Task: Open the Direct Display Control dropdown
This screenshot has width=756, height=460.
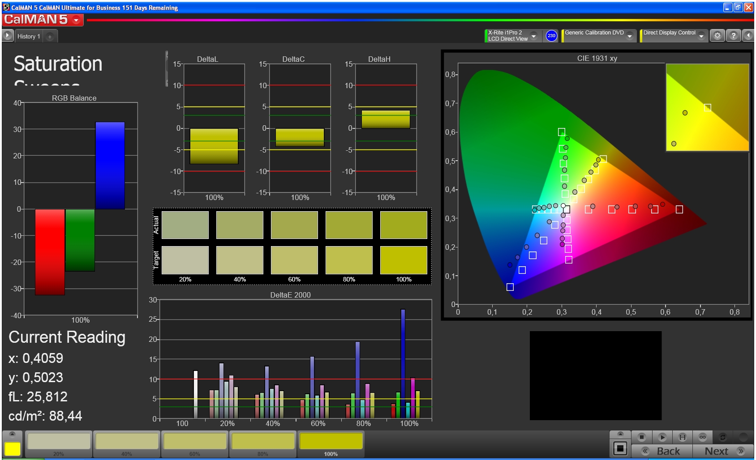Action: pos(701,36)
